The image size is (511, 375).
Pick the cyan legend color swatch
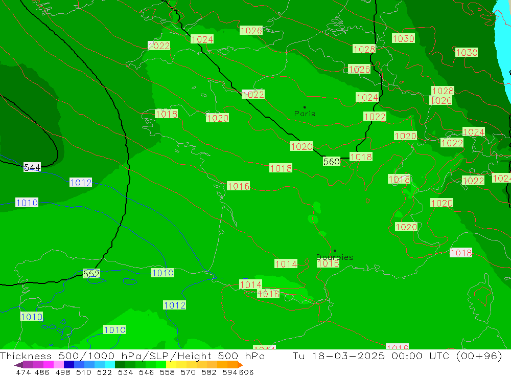[x=110, y=365]
